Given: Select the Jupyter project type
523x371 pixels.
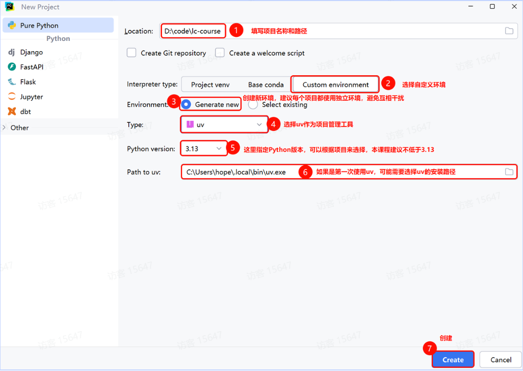Looking at the screenshot, I should click(31, 97).
